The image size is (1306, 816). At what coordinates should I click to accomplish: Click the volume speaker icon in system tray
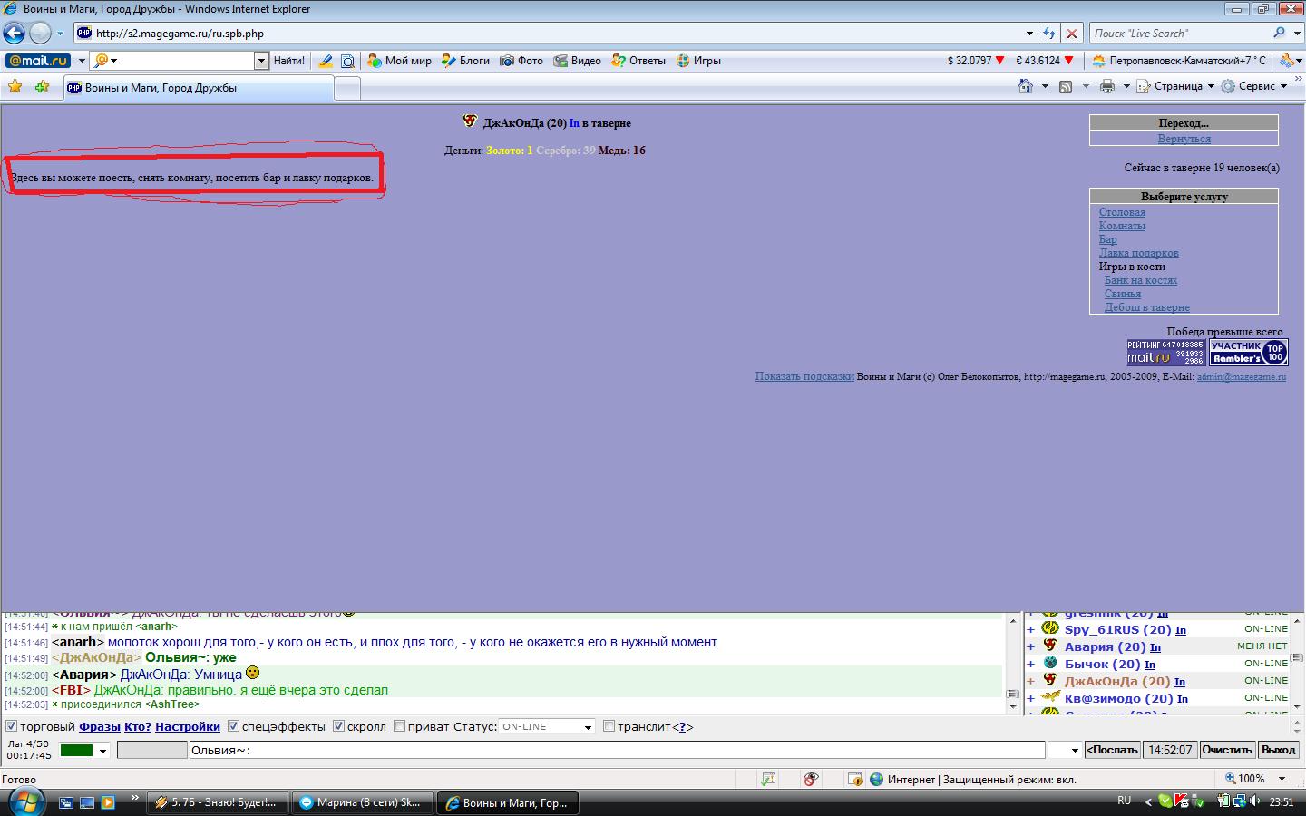click(1254, 801)
